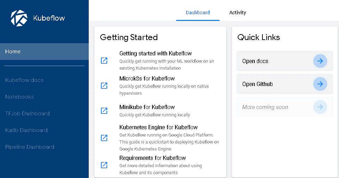Image resolution: width=339 pixels, height=178 pixels.
Task: Click the More coming soon label
Action: (265, 107)
